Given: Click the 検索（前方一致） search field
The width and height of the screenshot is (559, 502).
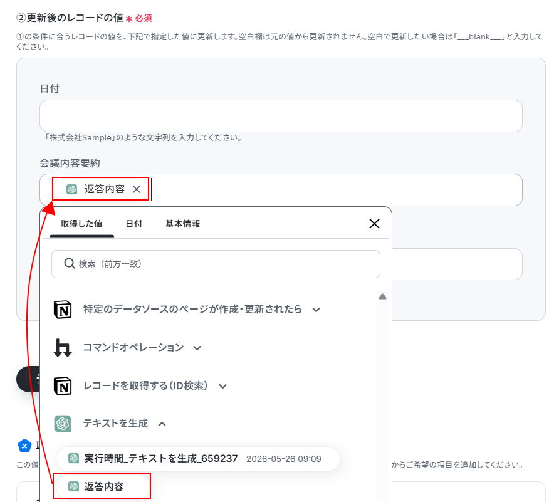Looking at the screenshot, I should tap(216, 264).
